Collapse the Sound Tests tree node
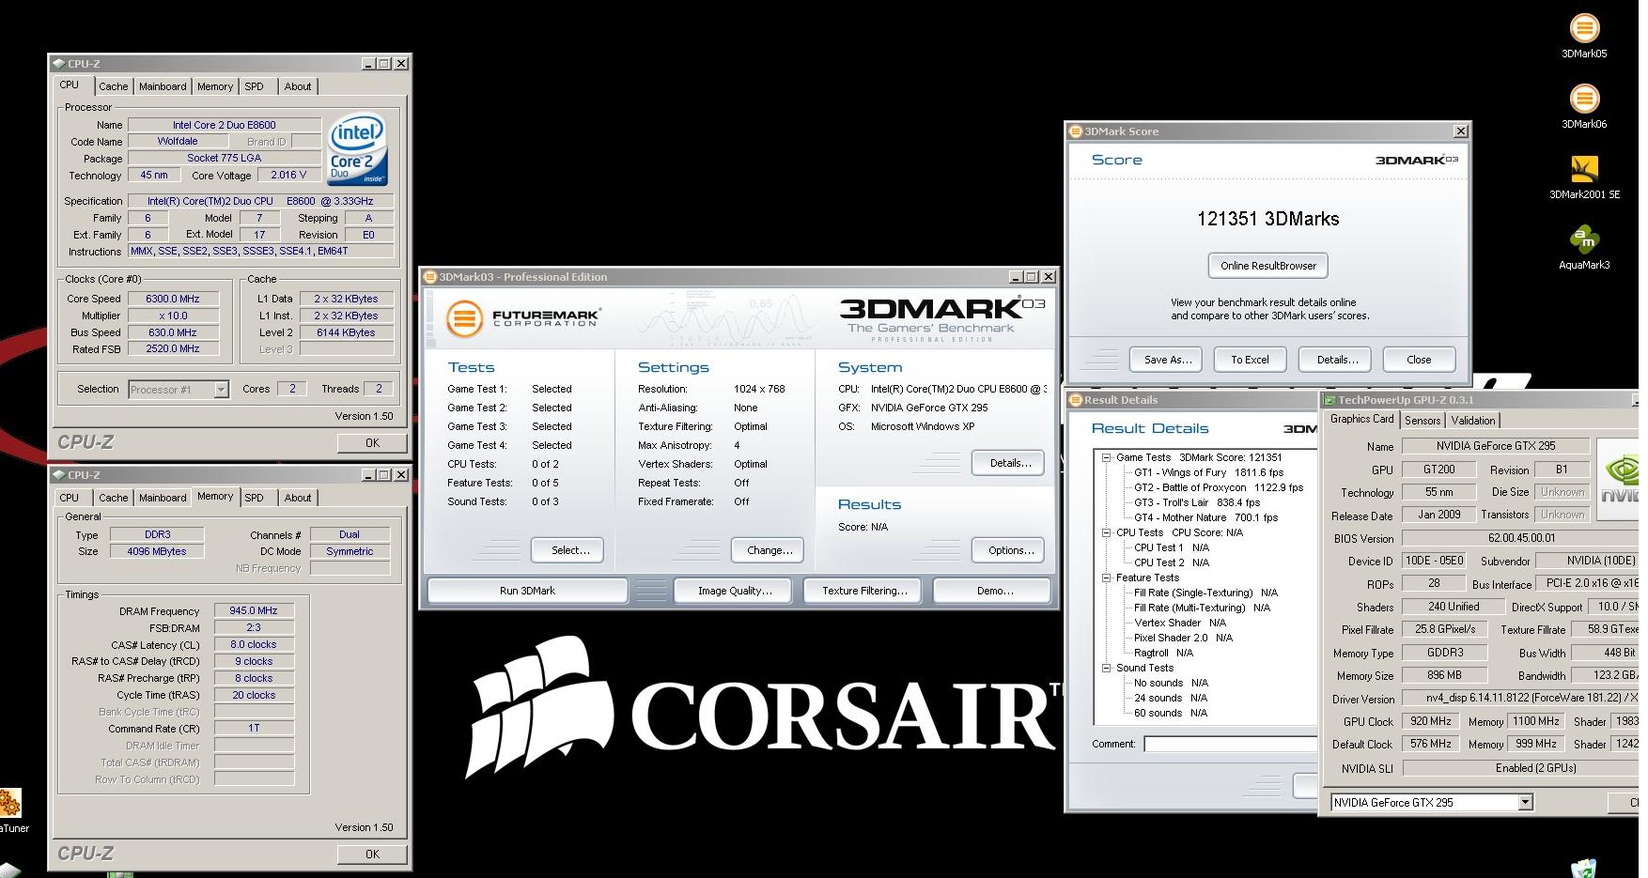The image size is (1648, 878). (1106, 668)
